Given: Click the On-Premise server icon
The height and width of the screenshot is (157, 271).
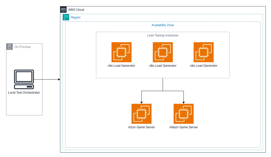Looking at the screenshot, I should click(9, 47).
